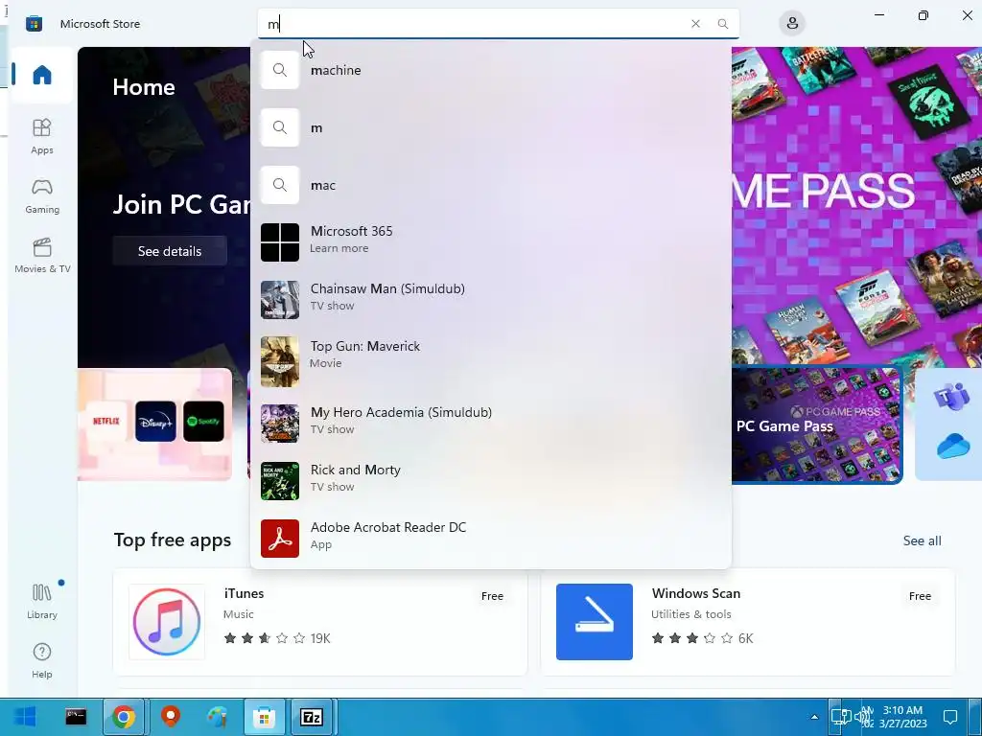The width and height of the screenshot is (982, 736).
Task: Click the Microsoft Teams icon card
Action: click(x=952, y=398)
